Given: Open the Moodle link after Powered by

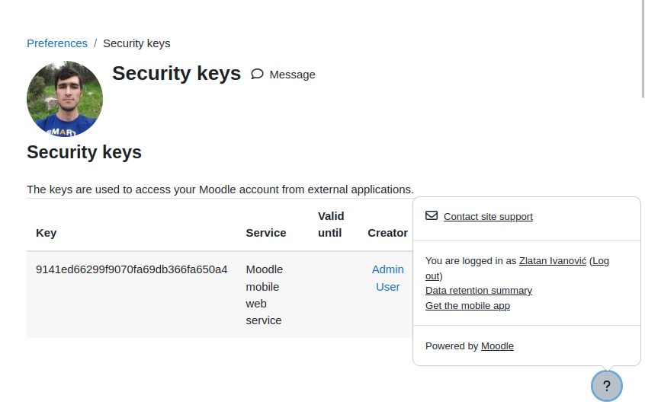Looking at the screenshot, I should (x=497, y=346).
